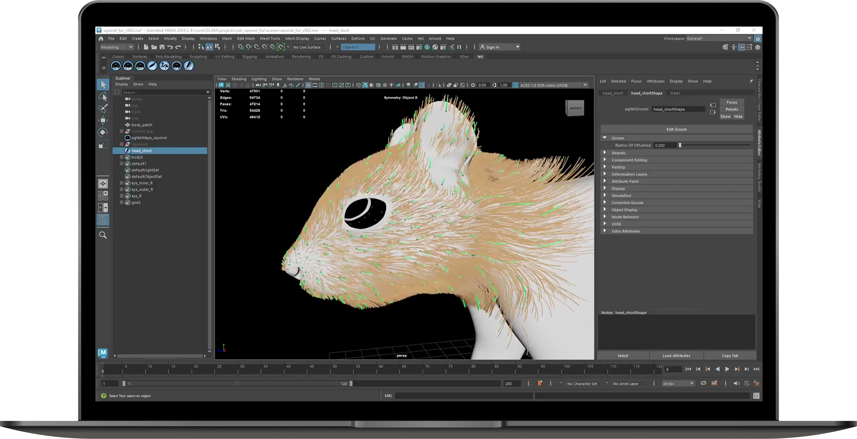This screenshot has height=439, width=857.
Task: Click the first Yeti shelf icon
Action: 116,66
